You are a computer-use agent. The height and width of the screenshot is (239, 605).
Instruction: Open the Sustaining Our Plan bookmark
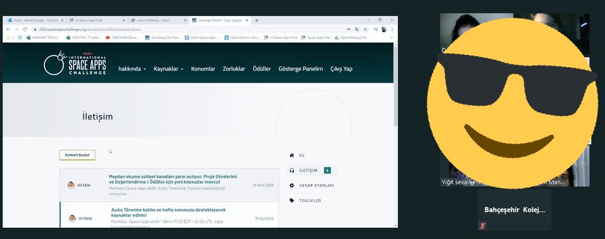163,38
